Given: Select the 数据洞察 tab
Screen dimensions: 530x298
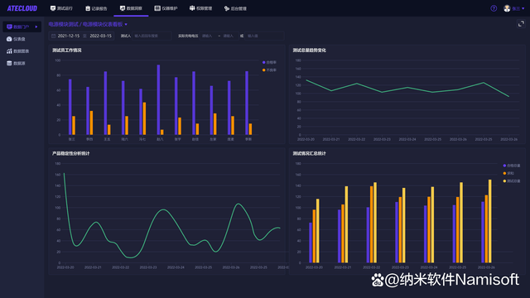Looking at the screenshot, I should (131, 8).
